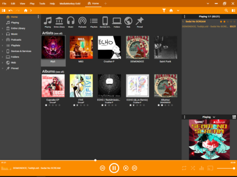The image size is (237, 177).
Task: Click Artists see all link
Action: click(x=58, y=34)
